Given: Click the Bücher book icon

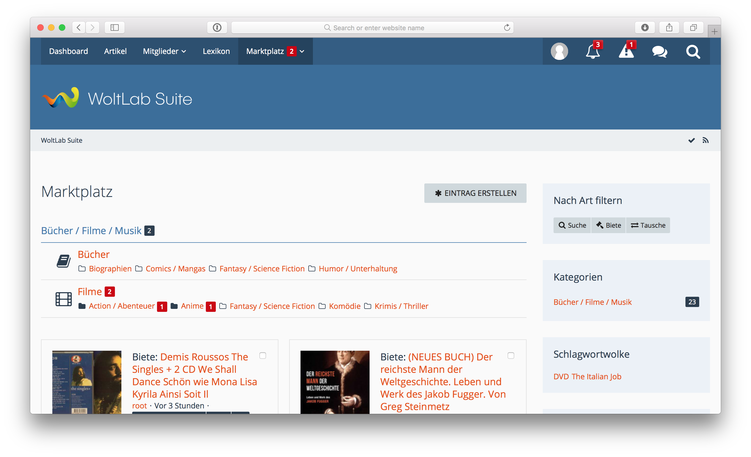Looking at the screenshot, I should 63,261.
